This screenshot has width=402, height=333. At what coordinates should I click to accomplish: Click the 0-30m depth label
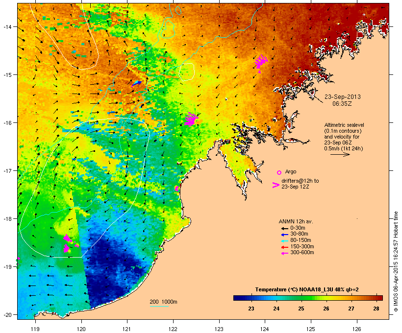[x=298, y=228]
